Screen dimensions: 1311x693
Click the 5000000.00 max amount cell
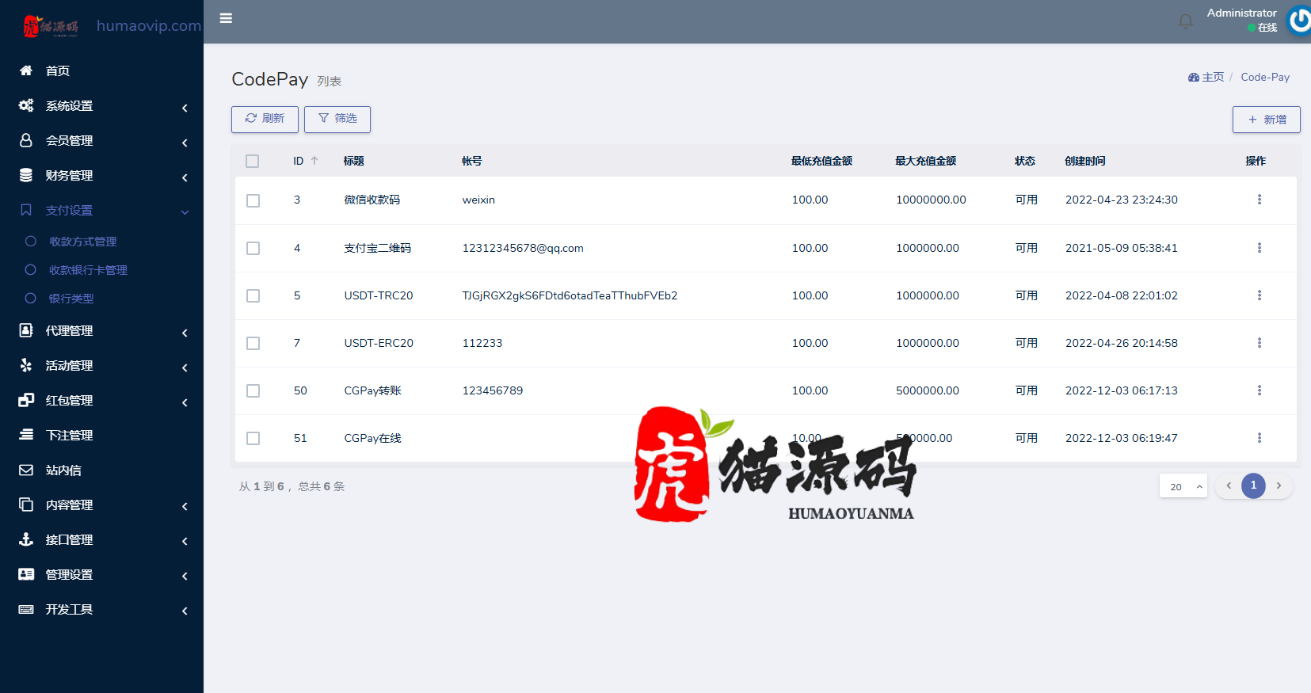[x=927, y=390]
